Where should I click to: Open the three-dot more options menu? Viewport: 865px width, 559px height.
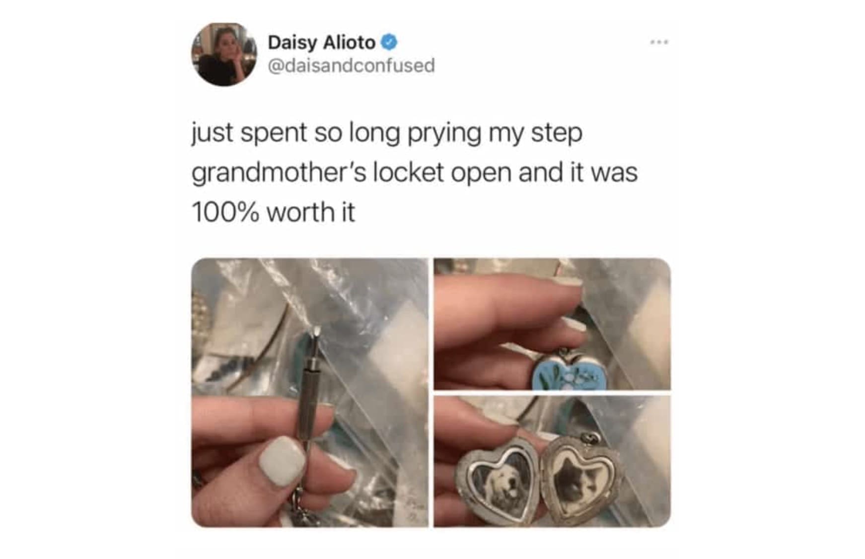(659, 42)
